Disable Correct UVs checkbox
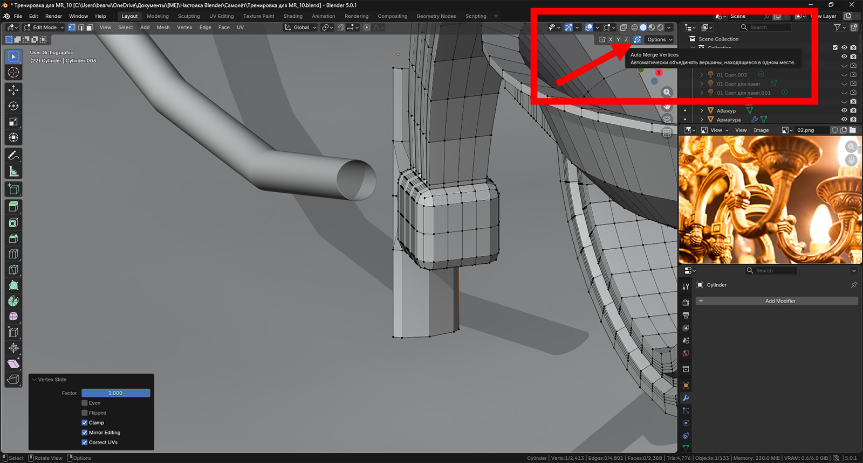 tap(85, 443)
